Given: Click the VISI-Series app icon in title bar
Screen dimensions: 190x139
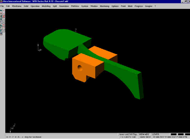Looking at the screenshot, I should click(x=1, y=1).
